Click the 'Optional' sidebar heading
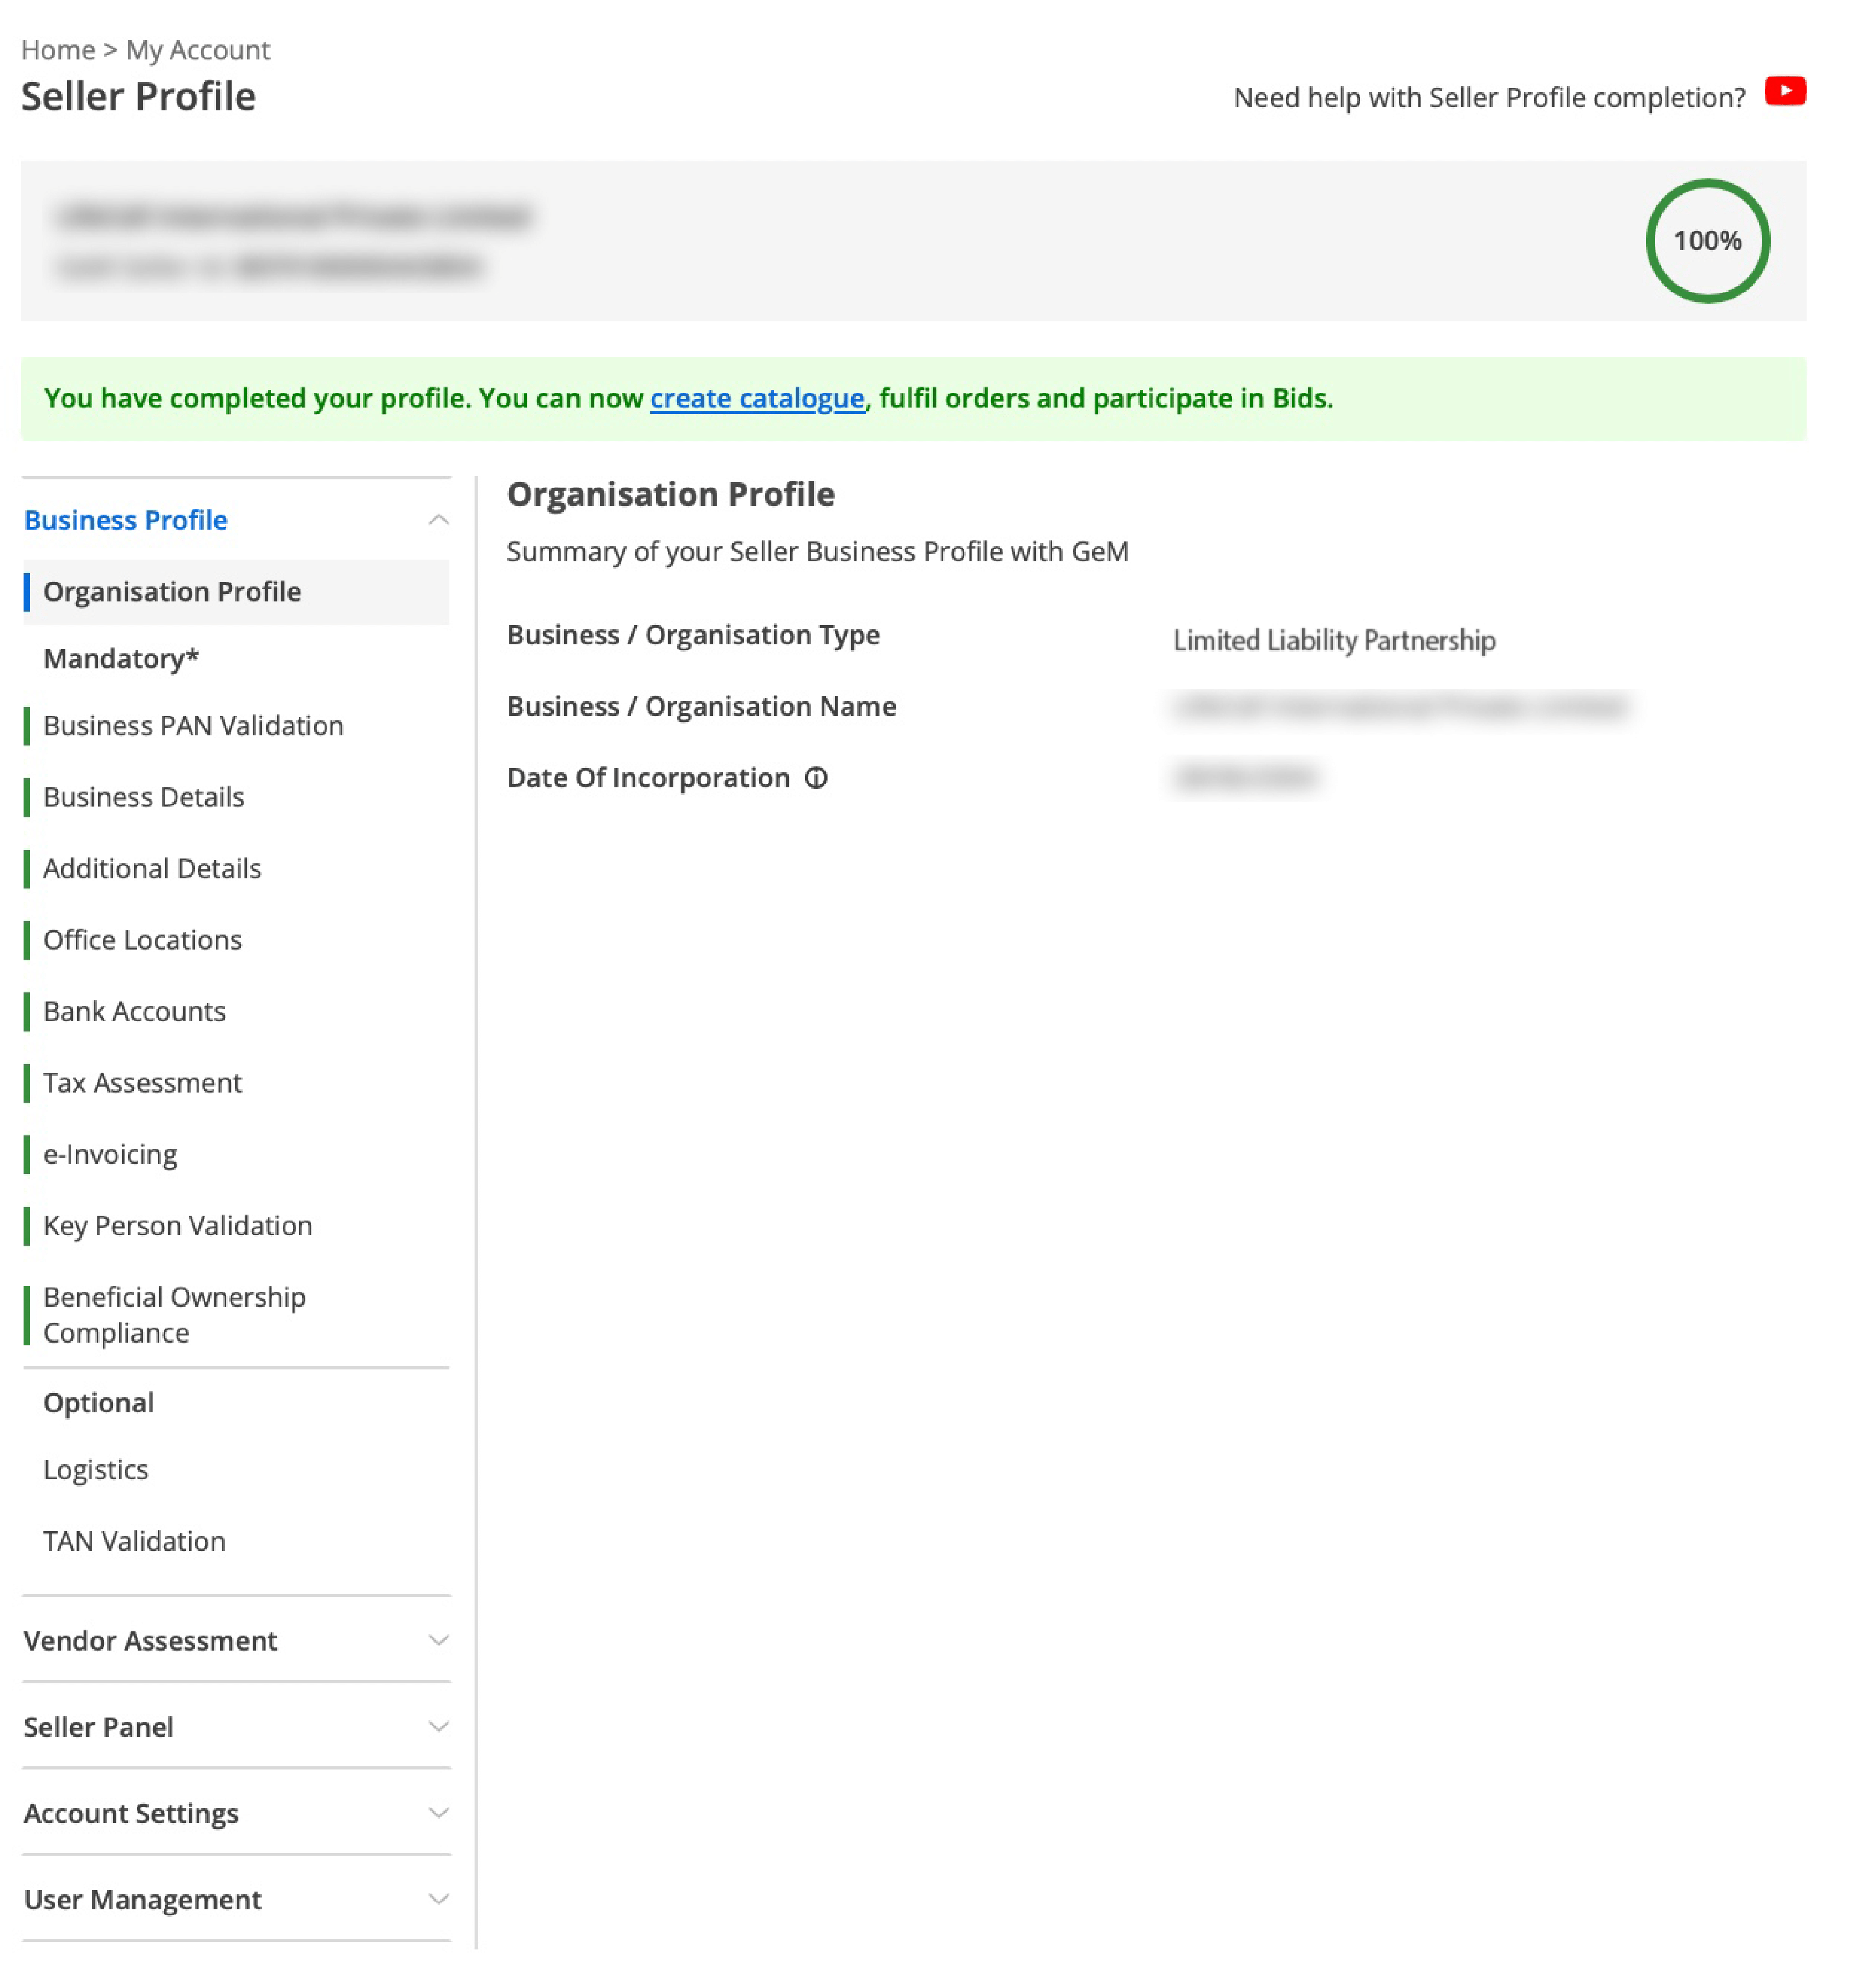Viewport: 1857px width, 1988px height. pos(99,1403)
